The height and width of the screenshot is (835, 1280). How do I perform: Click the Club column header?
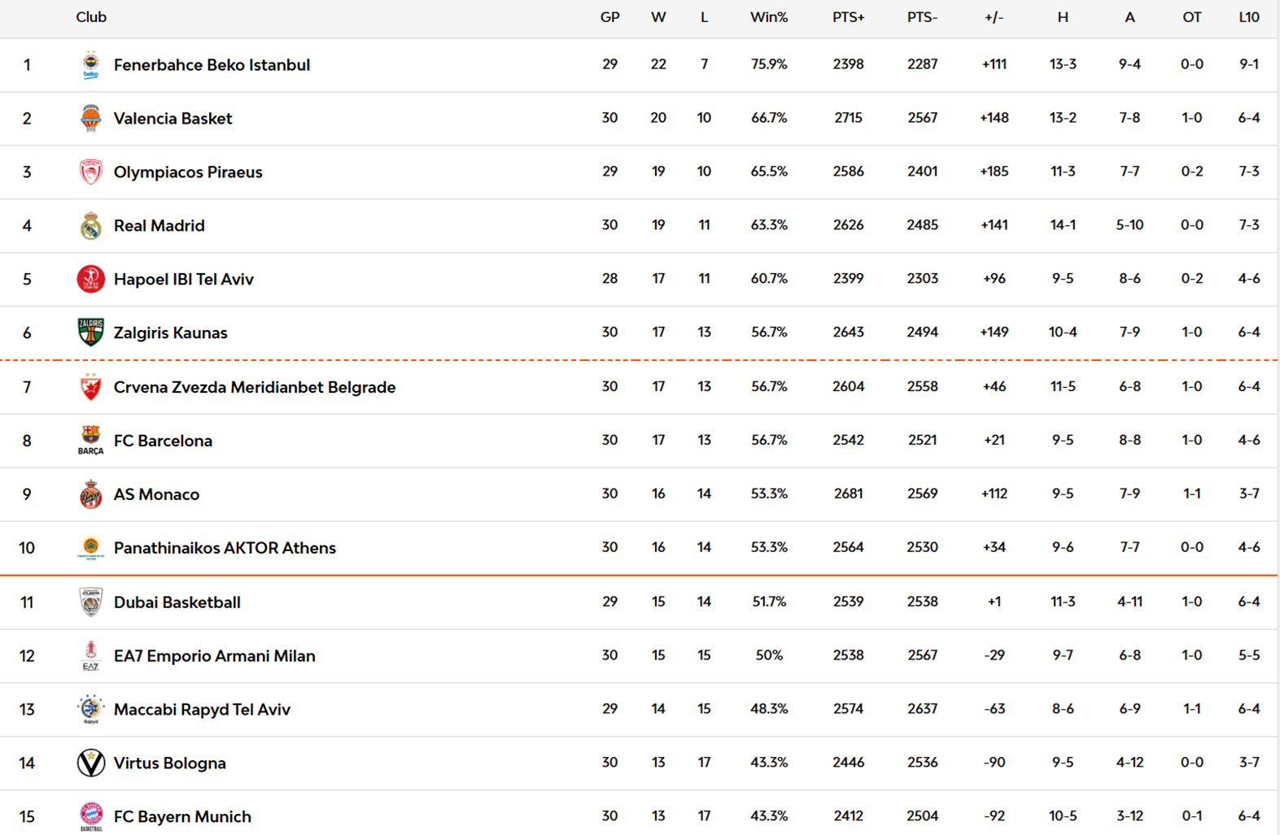[91, 17]
